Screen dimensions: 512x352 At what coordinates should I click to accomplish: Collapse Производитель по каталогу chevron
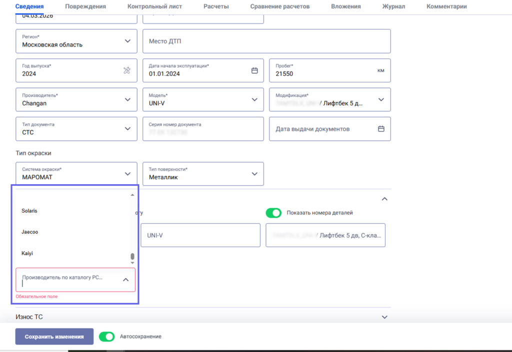pyautogui.click(x=125, y=280)
